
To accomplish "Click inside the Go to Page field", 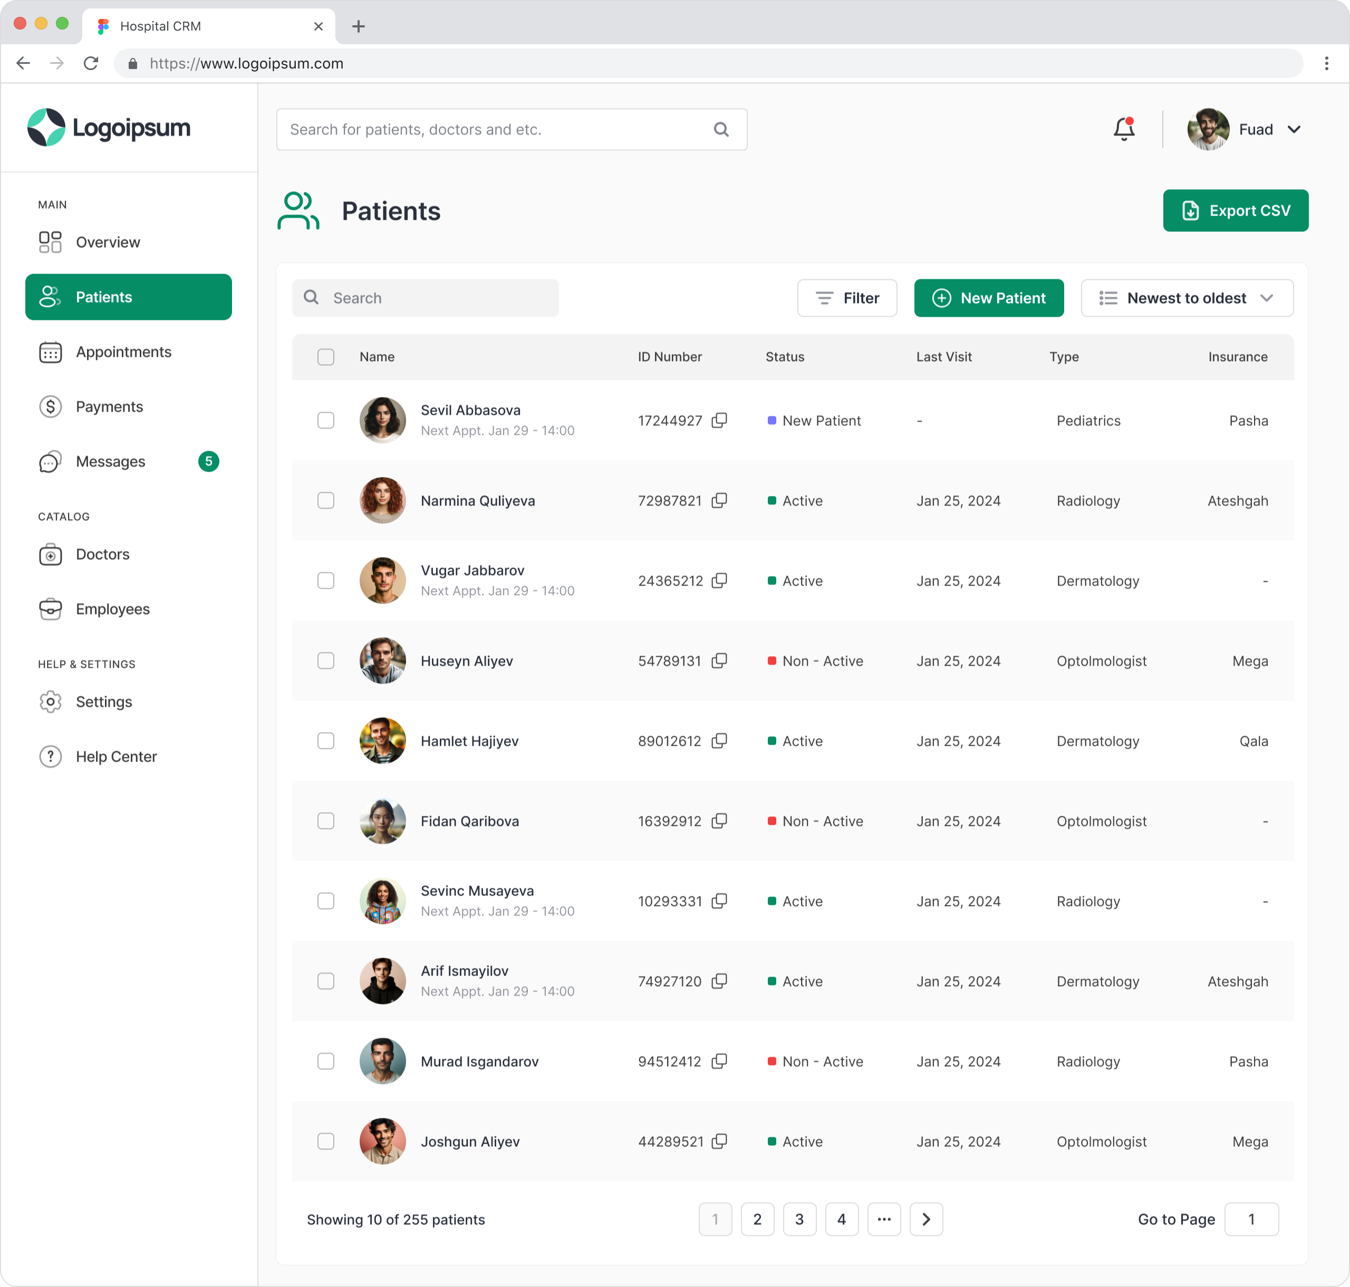I will [x=1251, y=1219].
